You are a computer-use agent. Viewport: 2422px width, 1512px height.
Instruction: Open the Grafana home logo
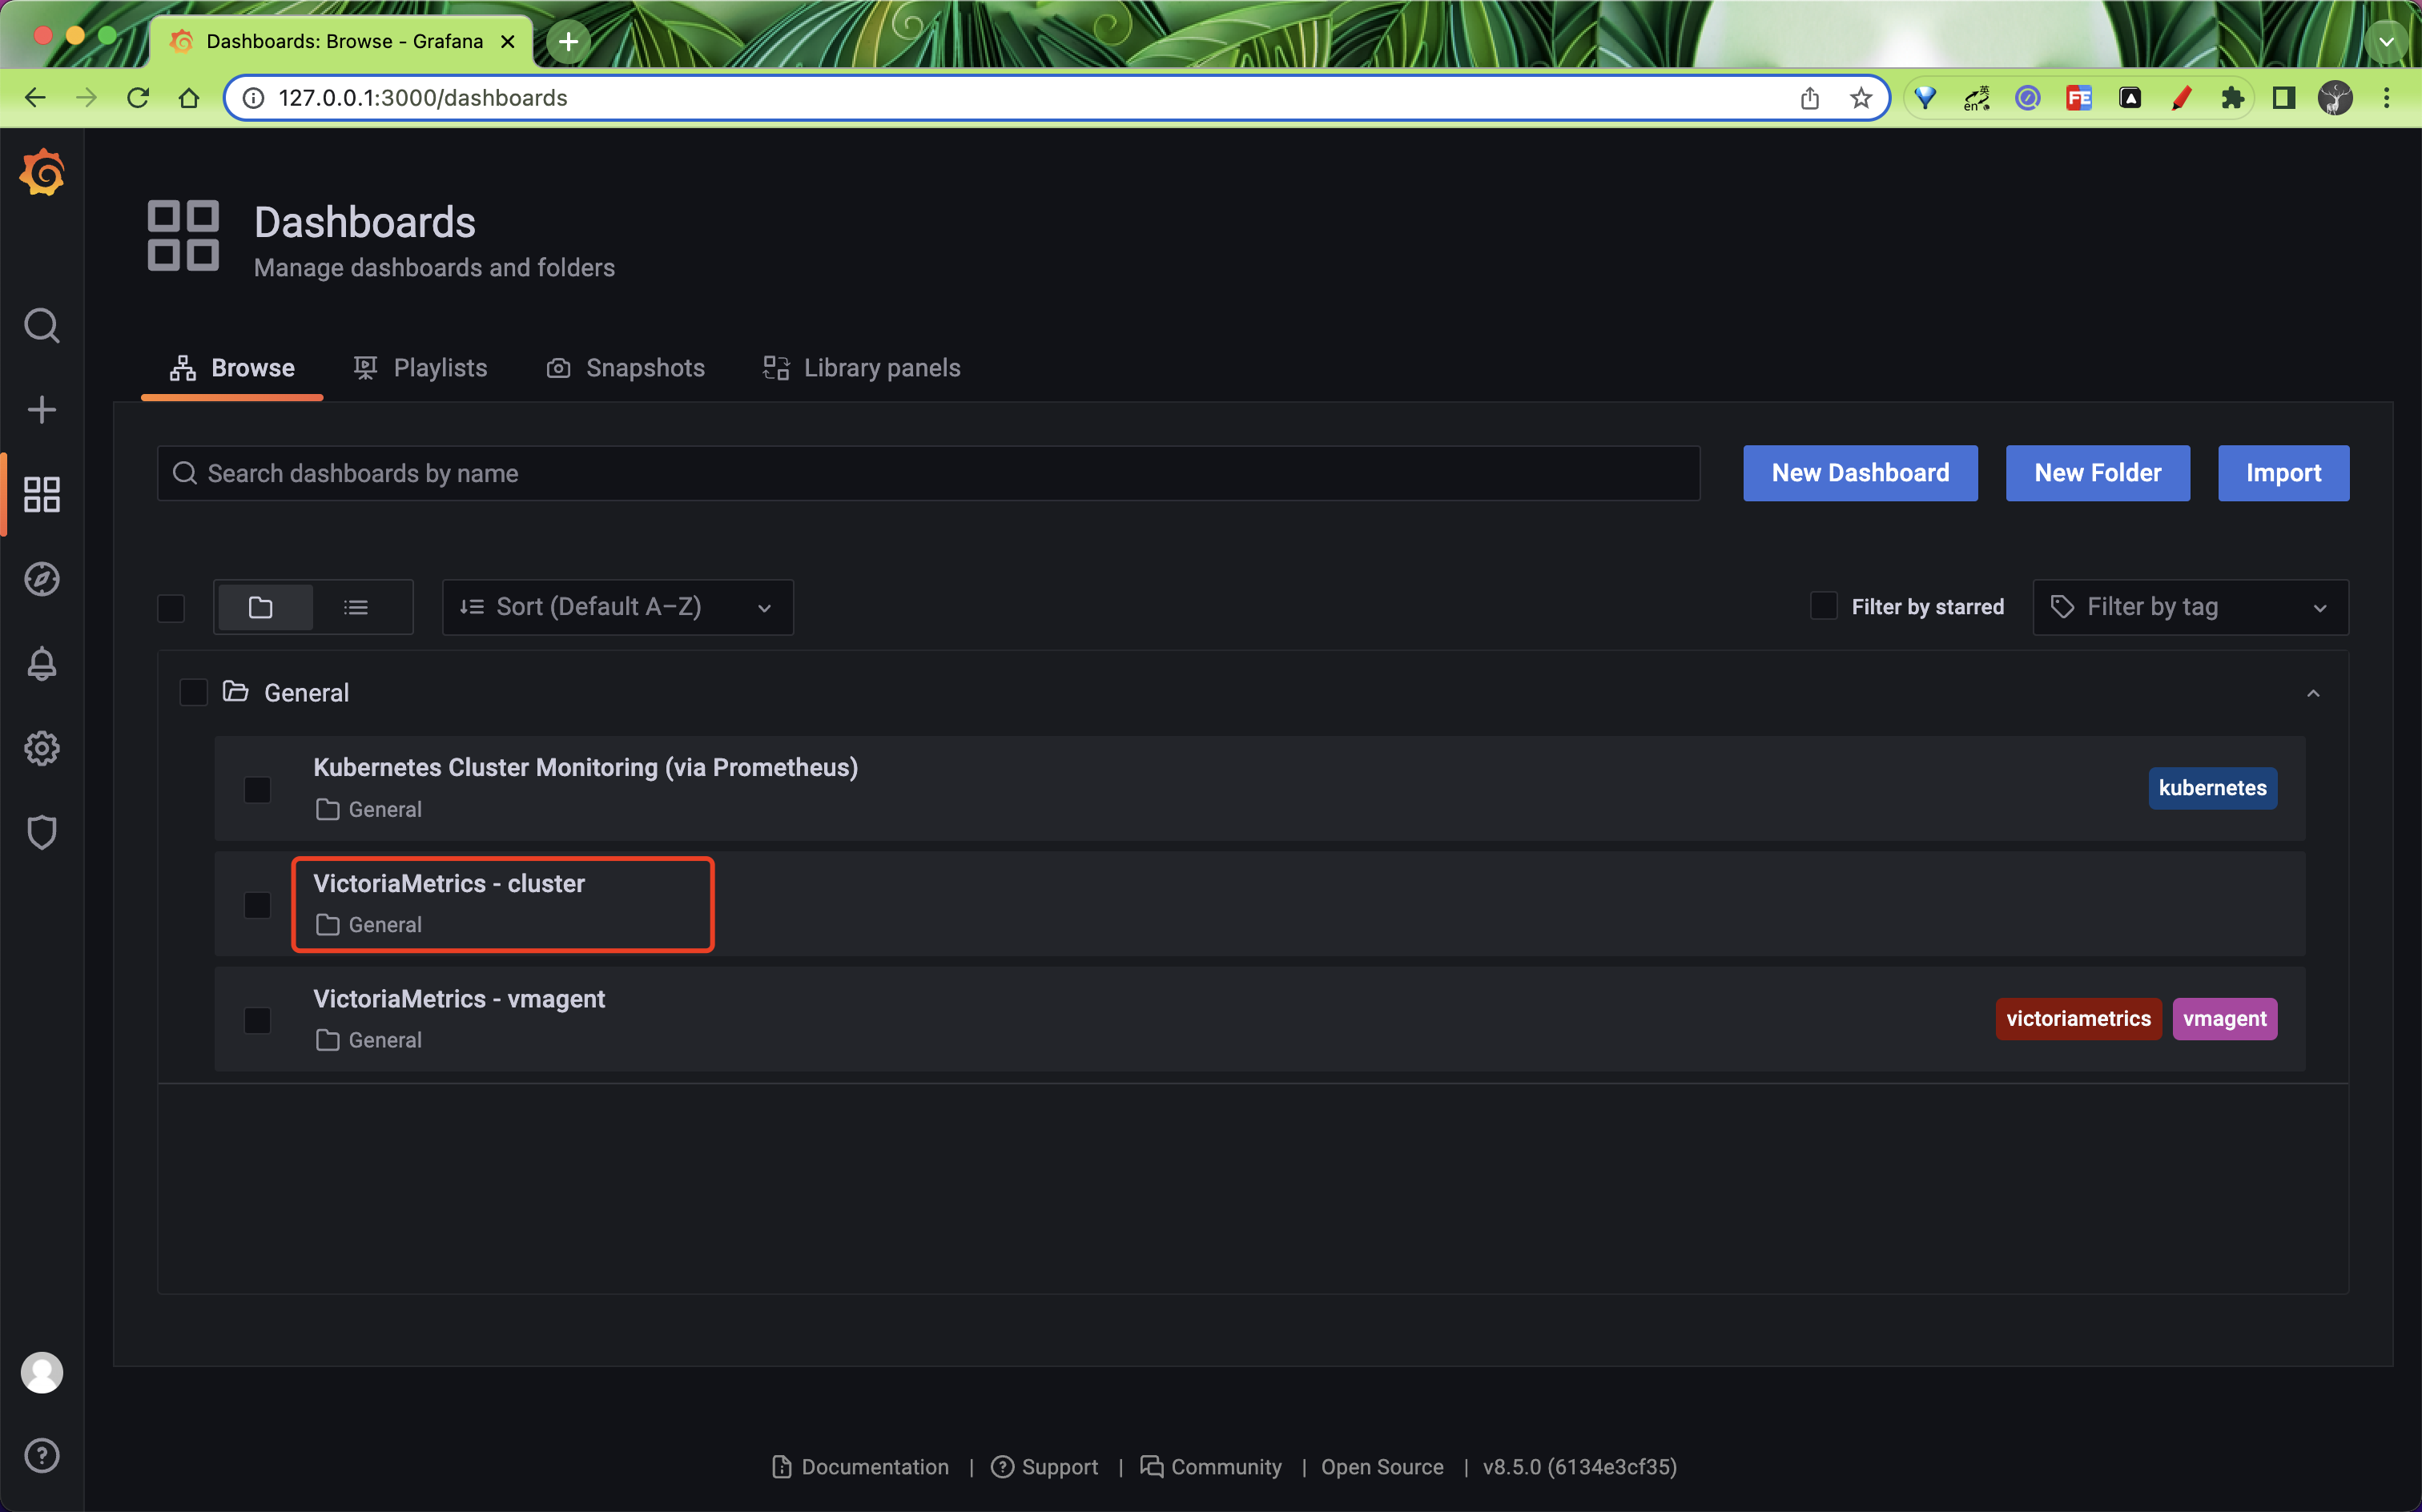(42, 173)
